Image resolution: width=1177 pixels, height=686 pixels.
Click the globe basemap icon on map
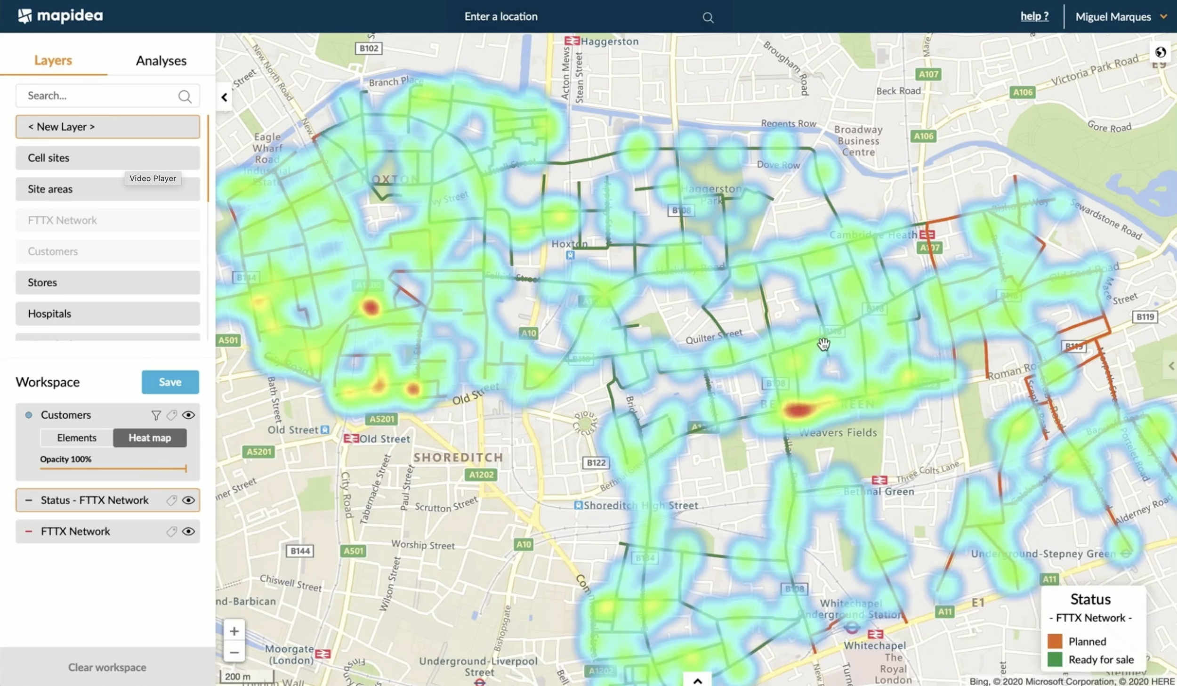coord(1160,52)
